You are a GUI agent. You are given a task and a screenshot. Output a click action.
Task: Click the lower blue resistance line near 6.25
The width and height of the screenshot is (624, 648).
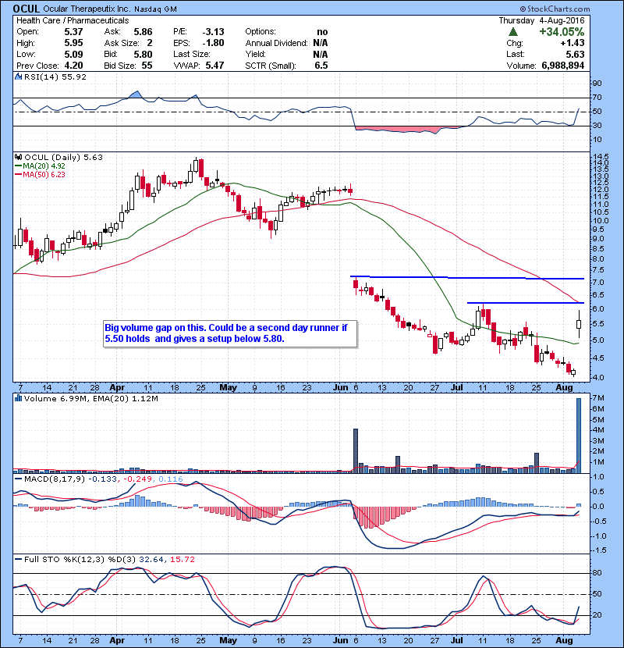click(525, 303)
